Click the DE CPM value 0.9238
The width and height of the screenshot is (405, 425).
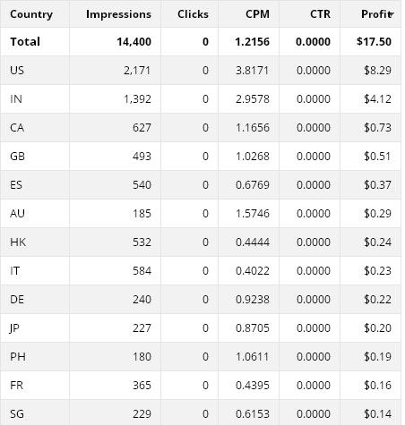tap(253, 300)
